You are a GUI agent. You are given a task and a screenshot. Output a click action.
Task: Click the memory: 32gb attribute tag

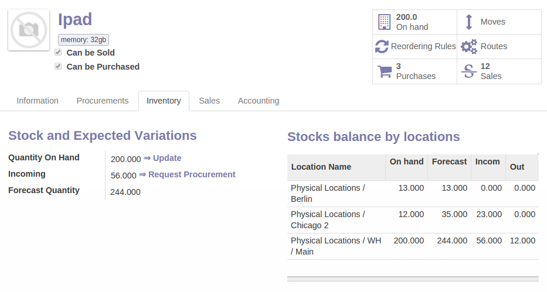pyautogui.click(x=83, y=40)
